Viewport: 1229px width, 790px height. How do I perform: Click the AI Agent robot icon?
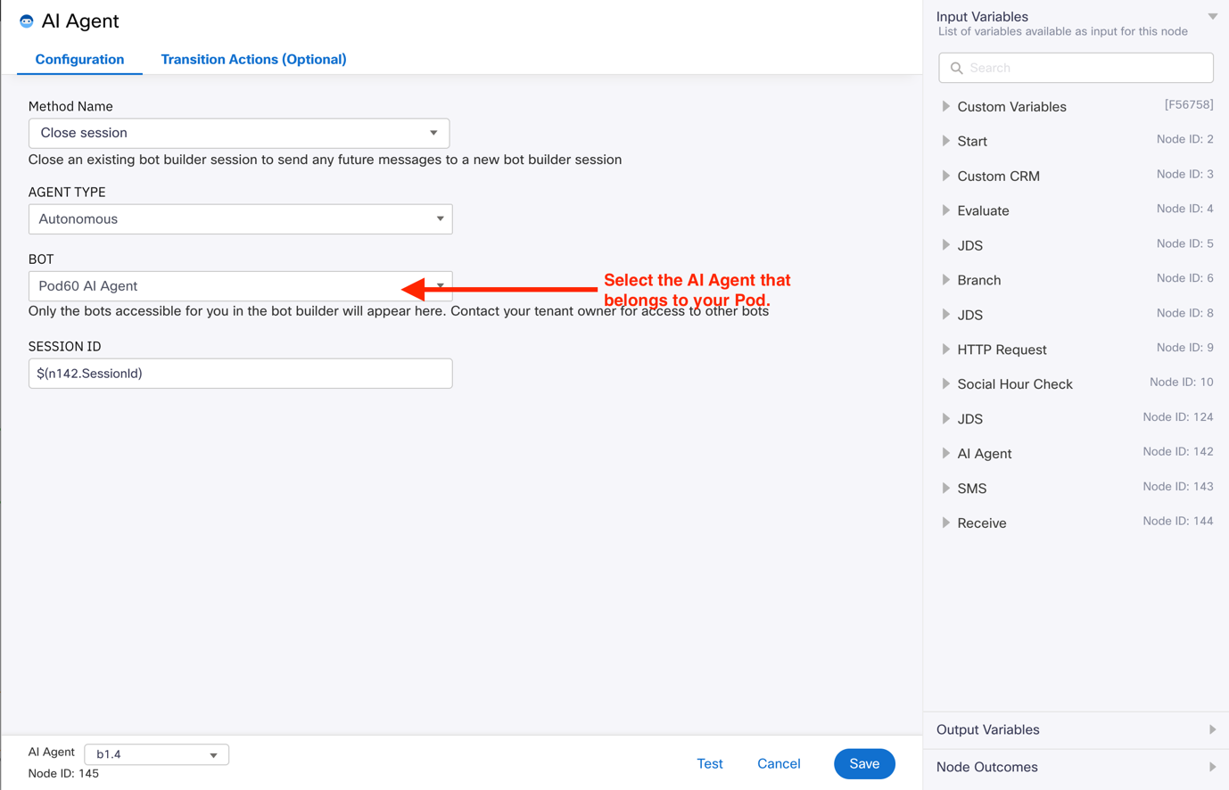[x=27, y=21]
